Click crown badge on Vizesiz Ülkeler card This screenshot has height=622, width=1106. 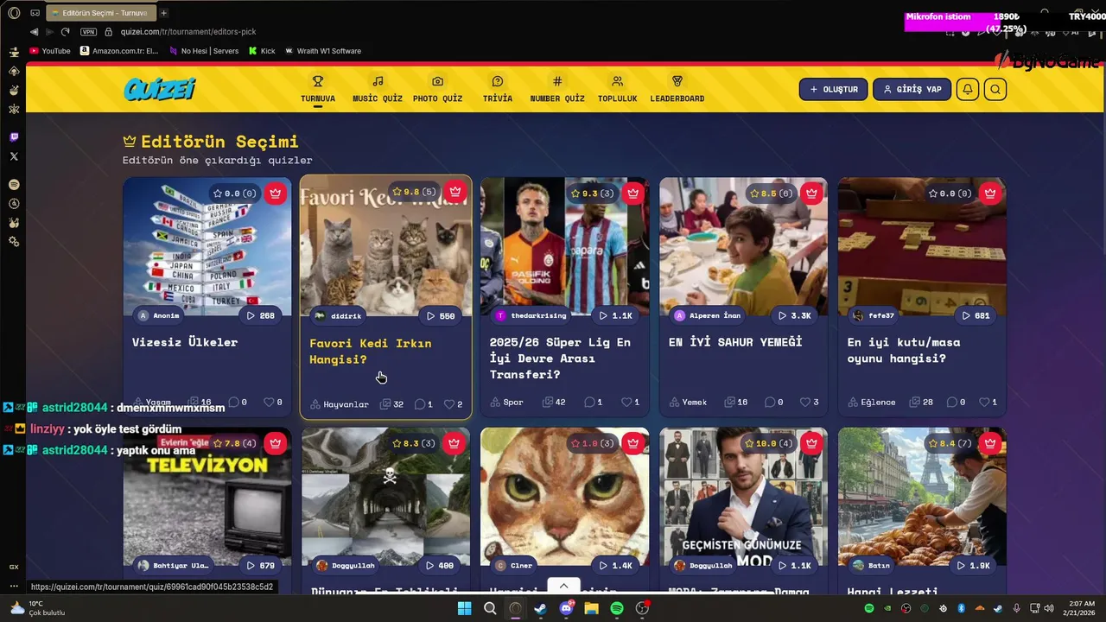[x=275, y=194]
